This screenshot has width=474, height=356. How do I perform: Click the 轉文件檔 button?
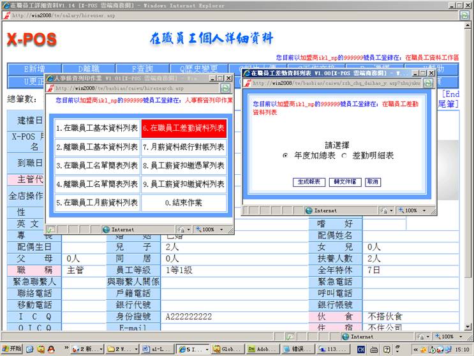pos(345,182)
